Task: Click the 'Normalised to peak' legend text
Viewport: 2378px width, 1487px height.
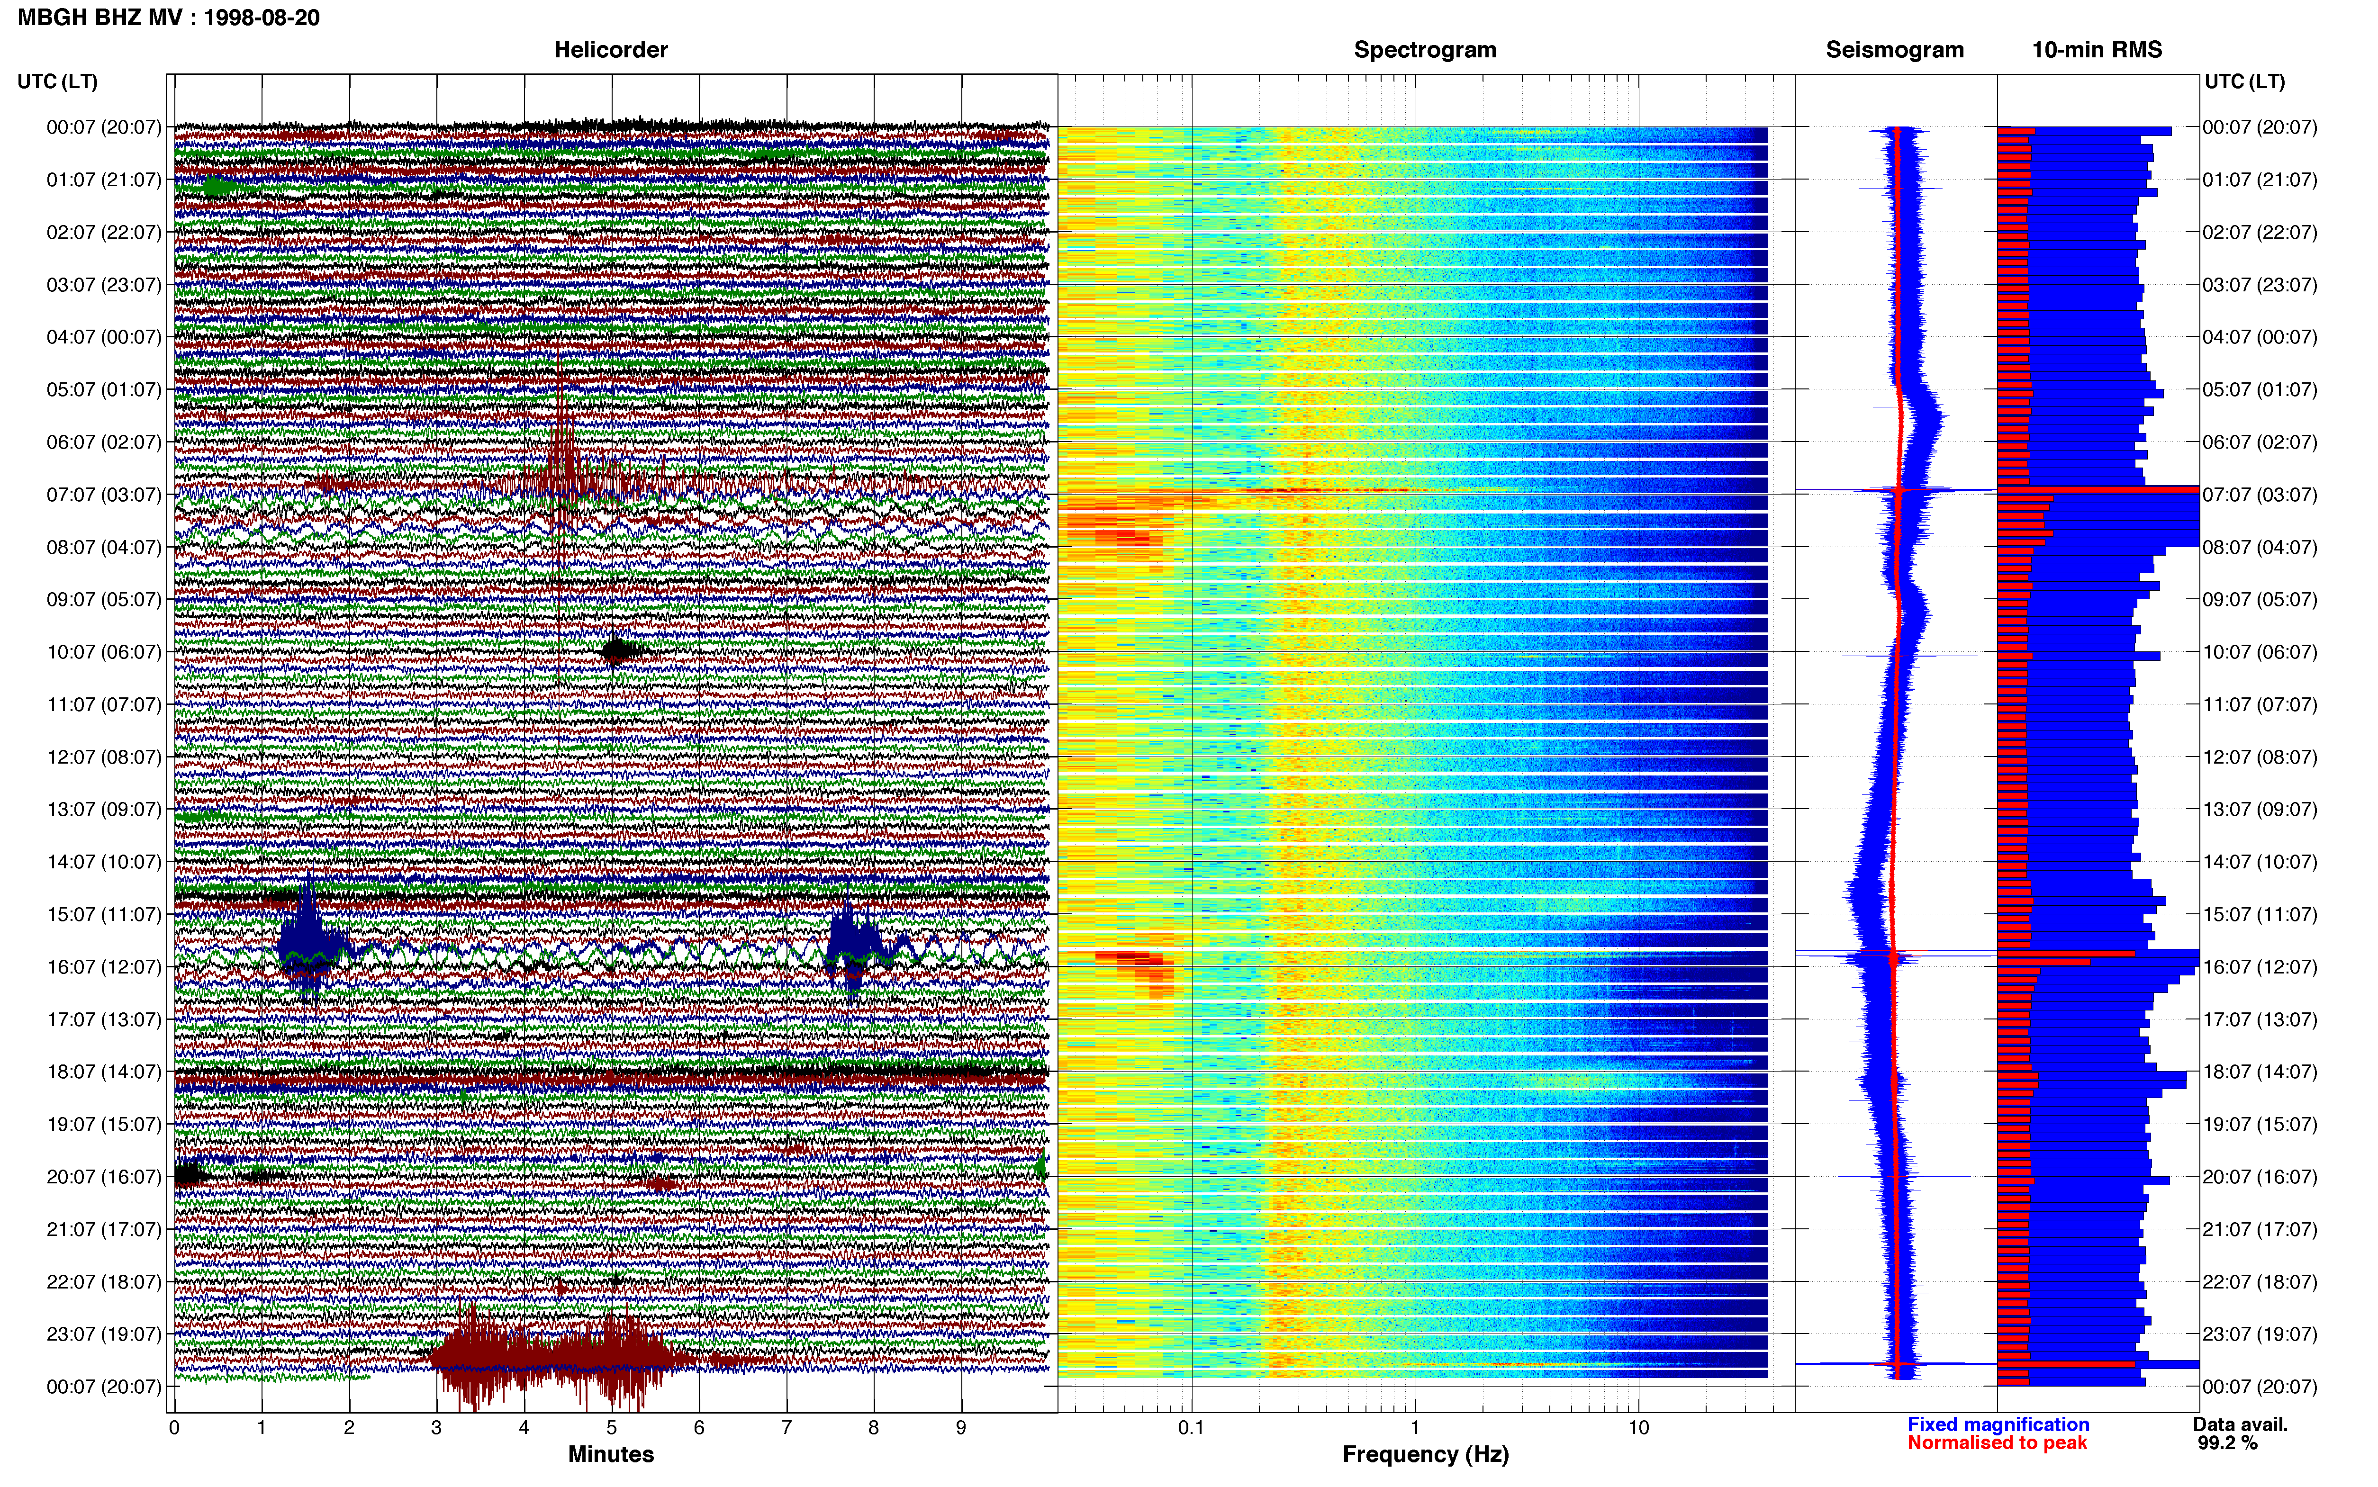Action: point(1997,1443)
